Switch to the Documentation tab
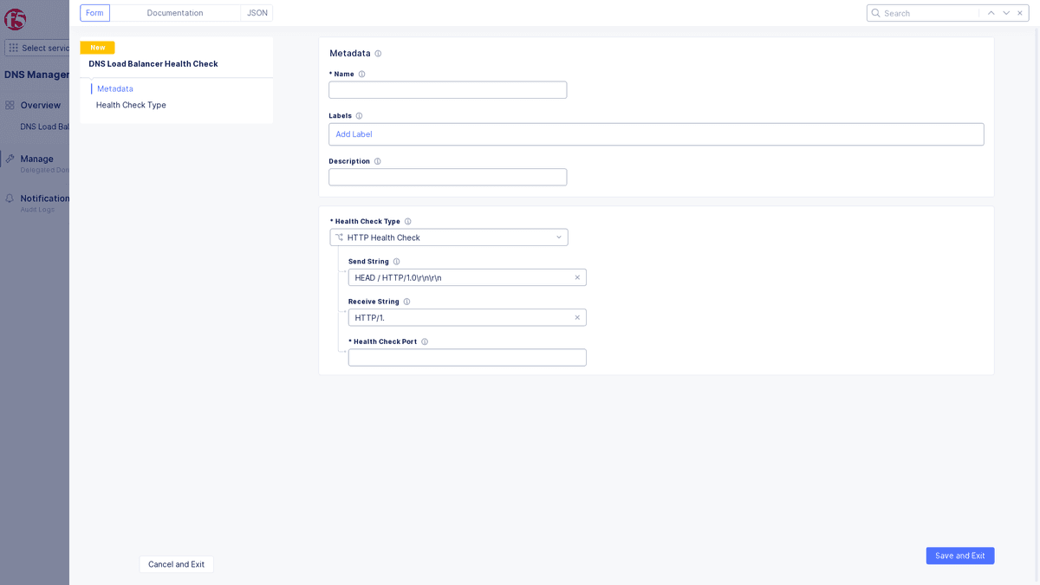Screen dimensions: 1040x585 (177, 13)
